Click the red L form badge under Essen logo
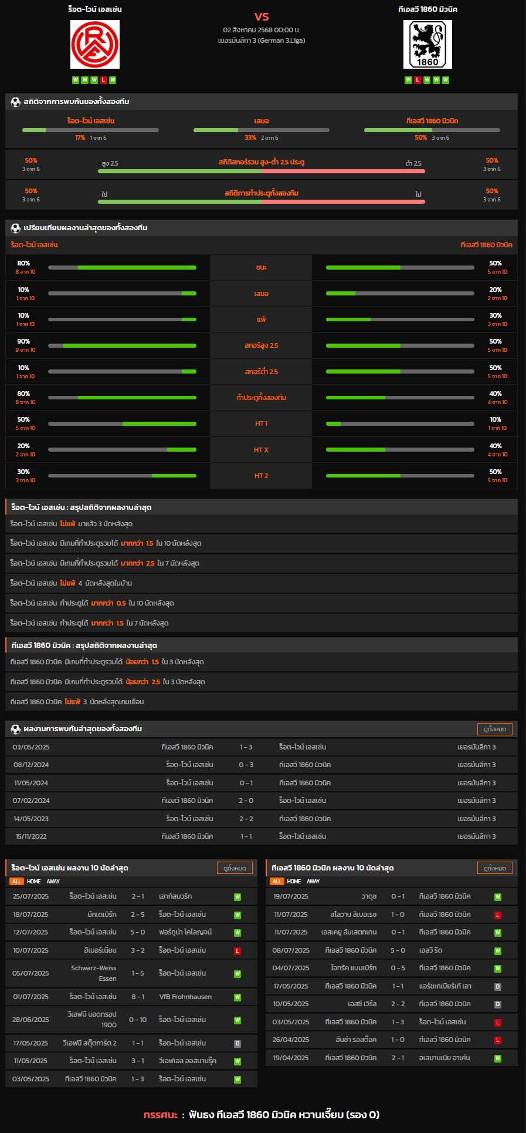 [103, 80]
